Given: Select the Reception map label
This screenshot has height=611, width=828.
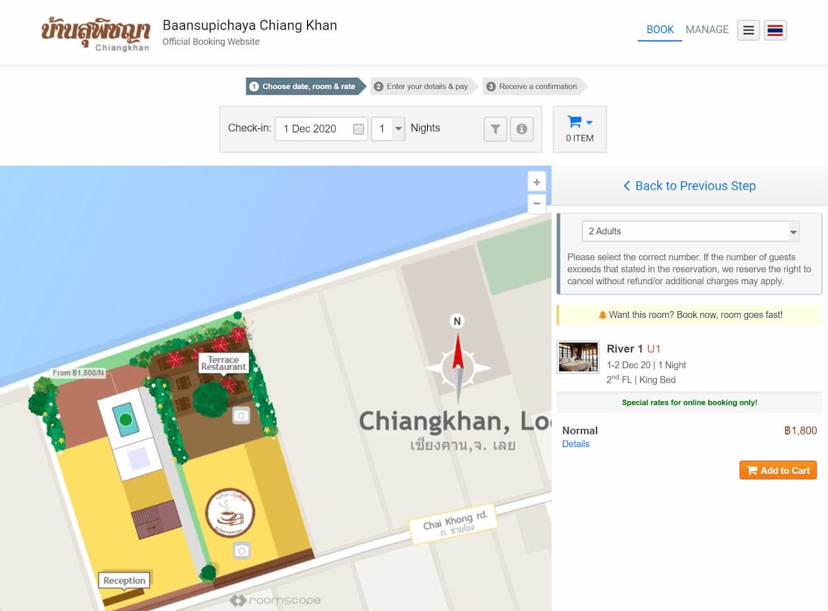Looking at the screenshot, I should (124, 581).
